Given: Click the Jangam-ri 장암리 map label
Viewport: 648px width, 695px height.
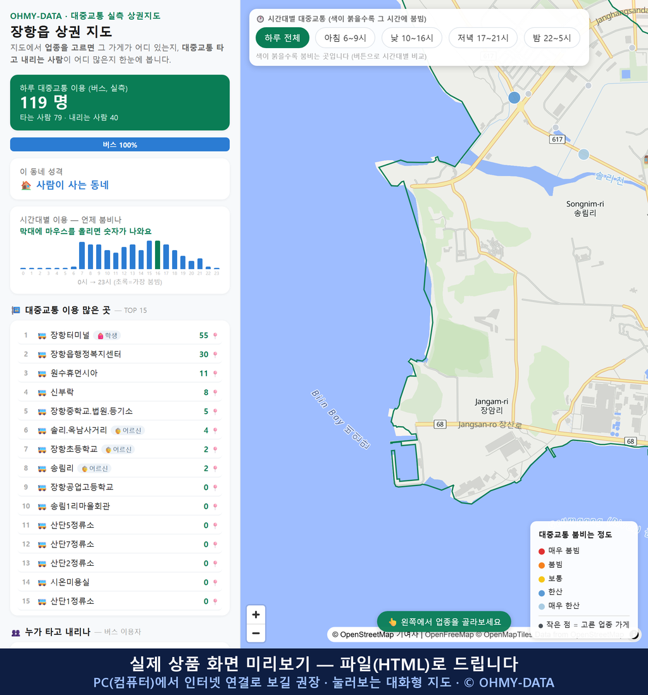Looking at the screenshot, I should coord(492,406).
